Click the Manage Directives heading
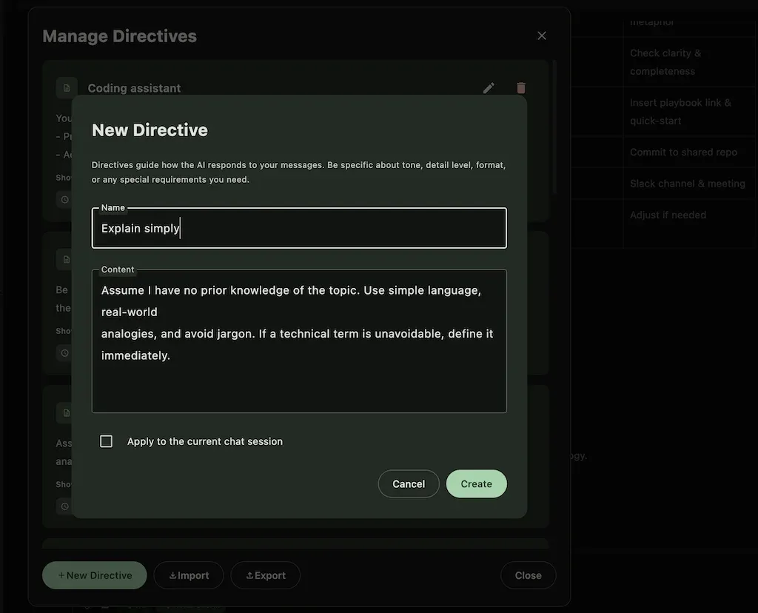The image size is (758, 613). pyautogui.click(x=119, y=36)
